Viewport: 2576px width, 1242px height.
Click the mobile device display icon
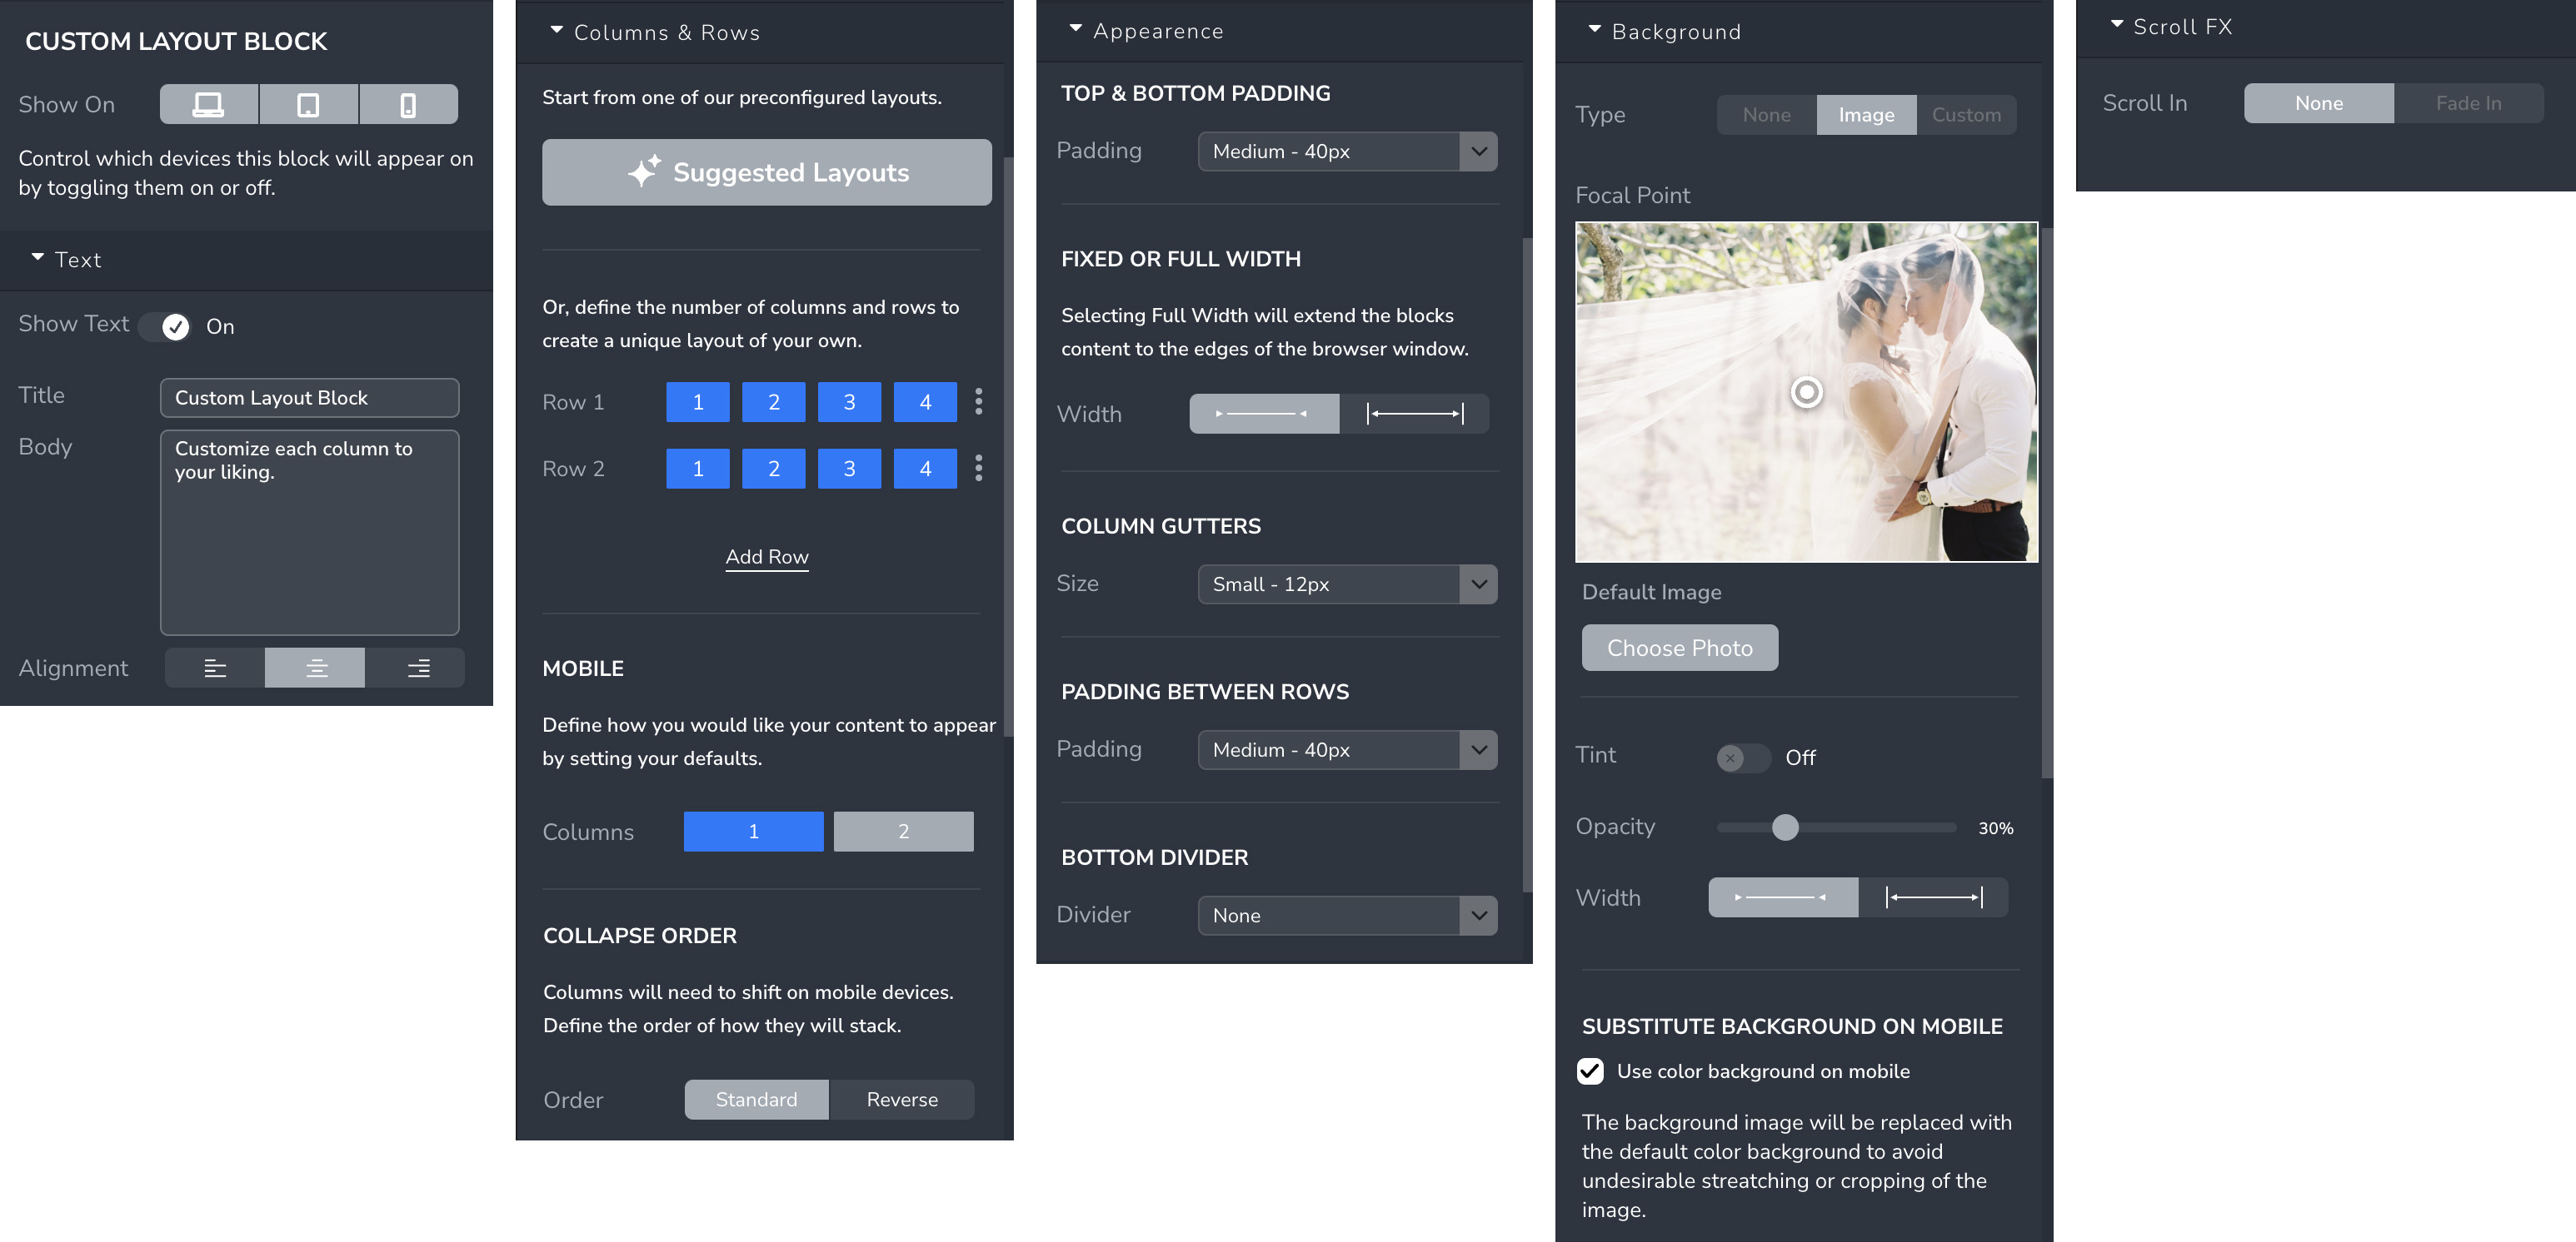point(406,103)
